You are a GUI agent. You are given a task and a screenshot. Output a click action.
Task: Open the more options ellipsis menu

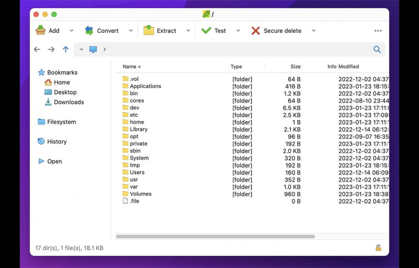coord(378,31)
